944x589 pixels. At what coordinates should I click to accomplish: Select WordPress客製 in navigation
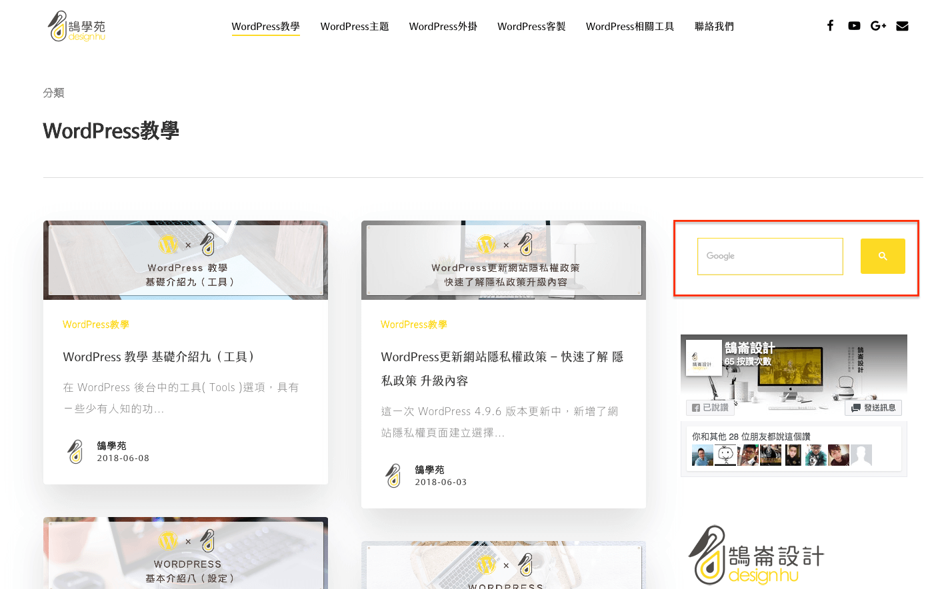pyautogui.click(x=531, y=27)
